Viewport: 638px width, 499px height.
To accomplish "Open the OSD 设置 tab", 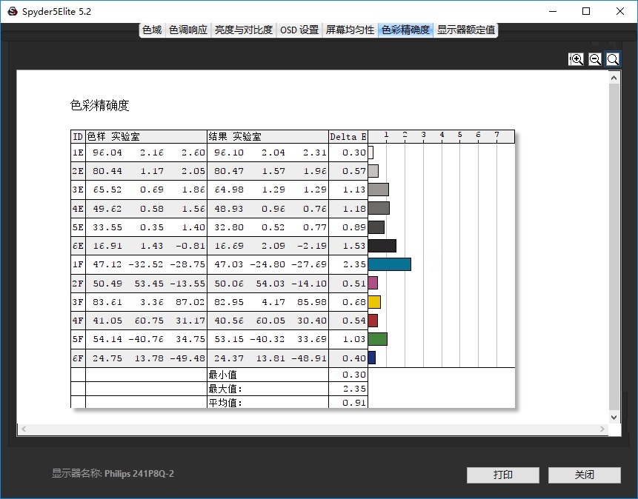I will [299, 30].
